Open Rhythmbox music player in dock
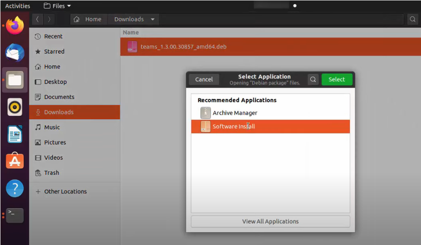The height and width of the screenshot is (245, 421). [15, 107]
